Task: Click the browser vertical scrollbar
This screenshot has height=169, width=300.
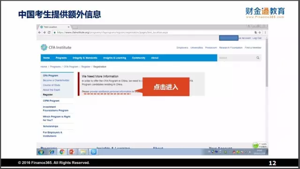Action: pyautogui.click(x=267, y=62)
